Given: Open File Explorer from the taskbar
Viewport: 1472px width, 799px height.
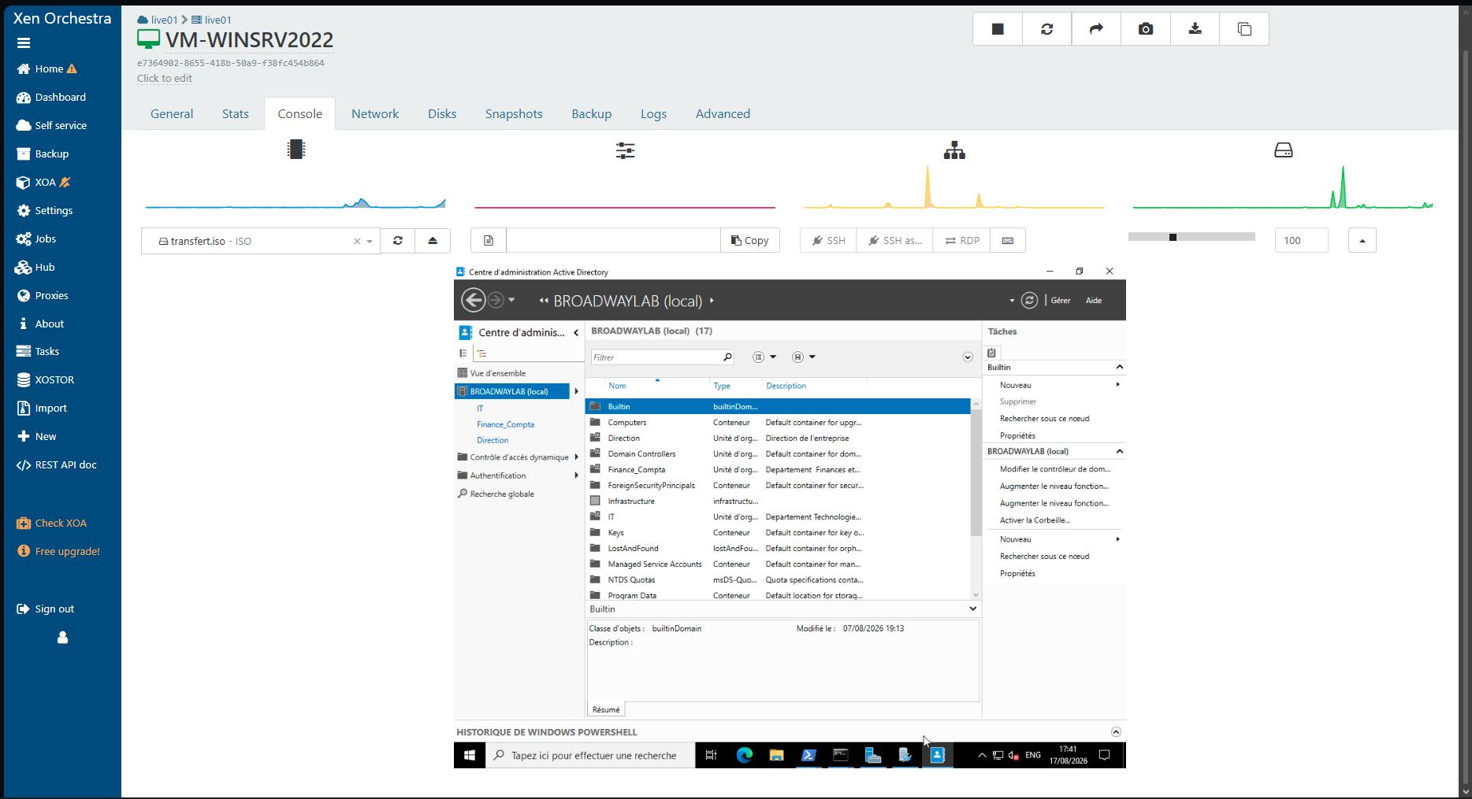Looking at the screenshot, I should tap(776, 755).
